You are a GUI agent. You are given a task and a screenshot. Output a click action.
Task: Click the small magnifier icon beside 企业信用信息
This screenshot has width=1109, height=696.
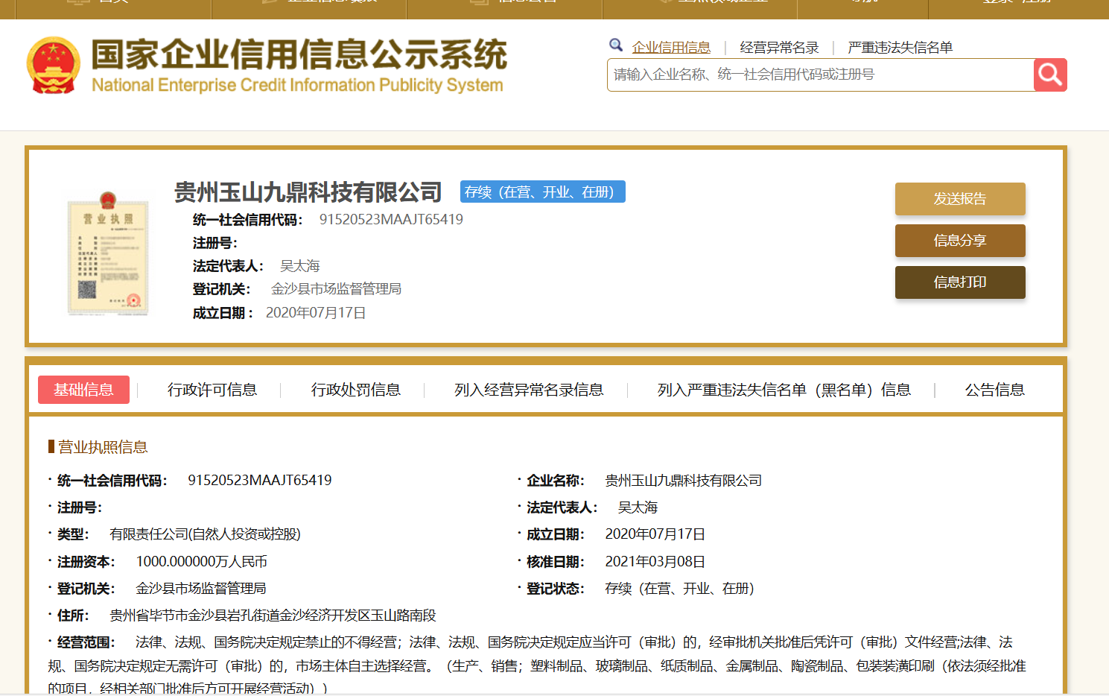tap(616, 45)
